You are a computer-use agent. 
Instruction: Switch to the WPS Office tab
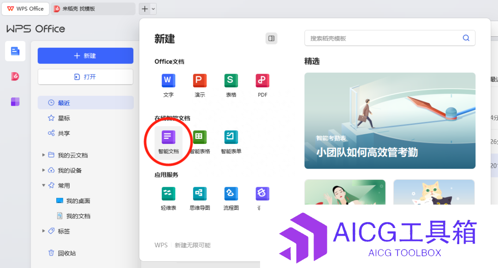click(25, 9)
